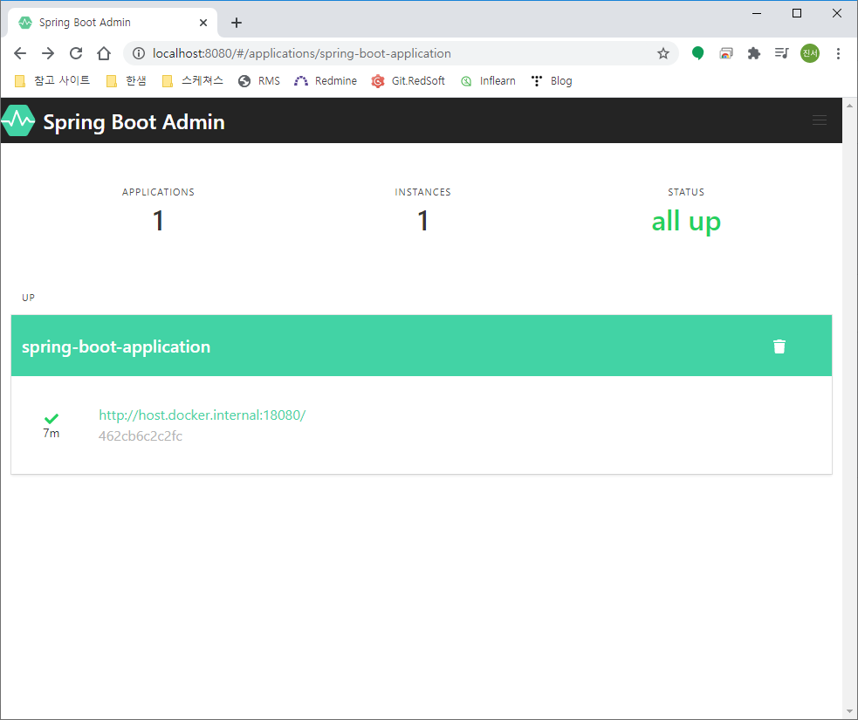Bookmark this page with the star icon
The height and width of the screenshot is (720, 858).
(663, 53)
